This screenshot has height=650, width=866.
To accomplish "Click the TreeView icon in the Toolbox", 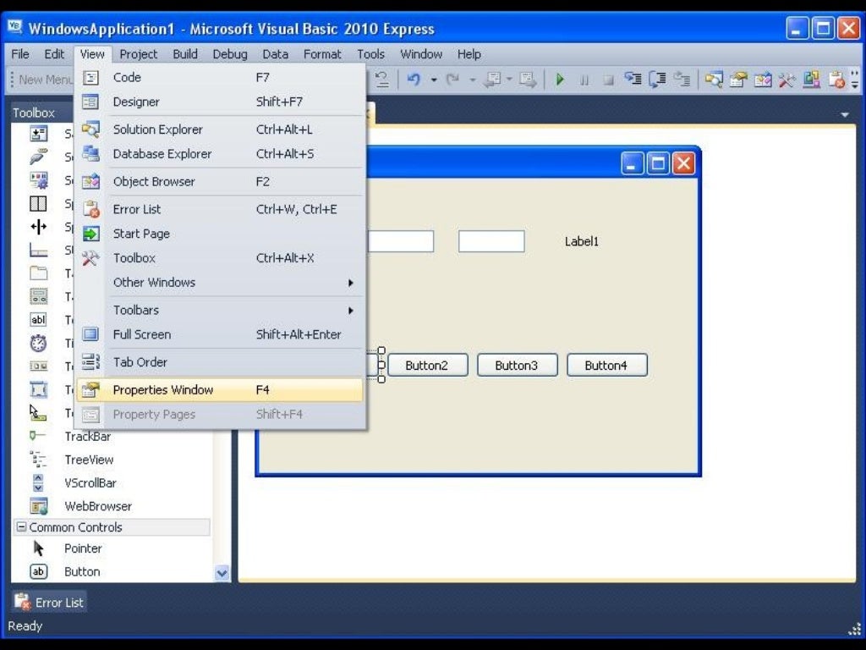I will pos(38,460).
